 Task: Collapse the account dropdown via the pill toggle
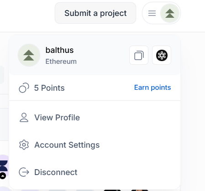point(161,13)
